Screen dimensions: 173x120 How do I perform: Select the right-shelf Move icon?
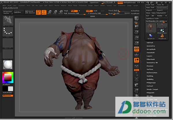136,85
